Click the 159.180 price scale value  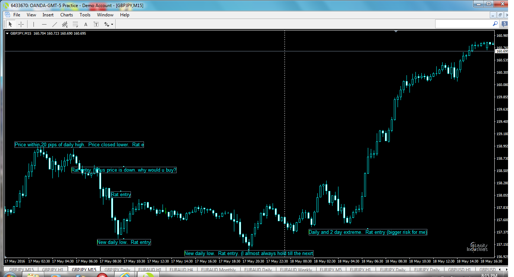(x=502, y=134)
